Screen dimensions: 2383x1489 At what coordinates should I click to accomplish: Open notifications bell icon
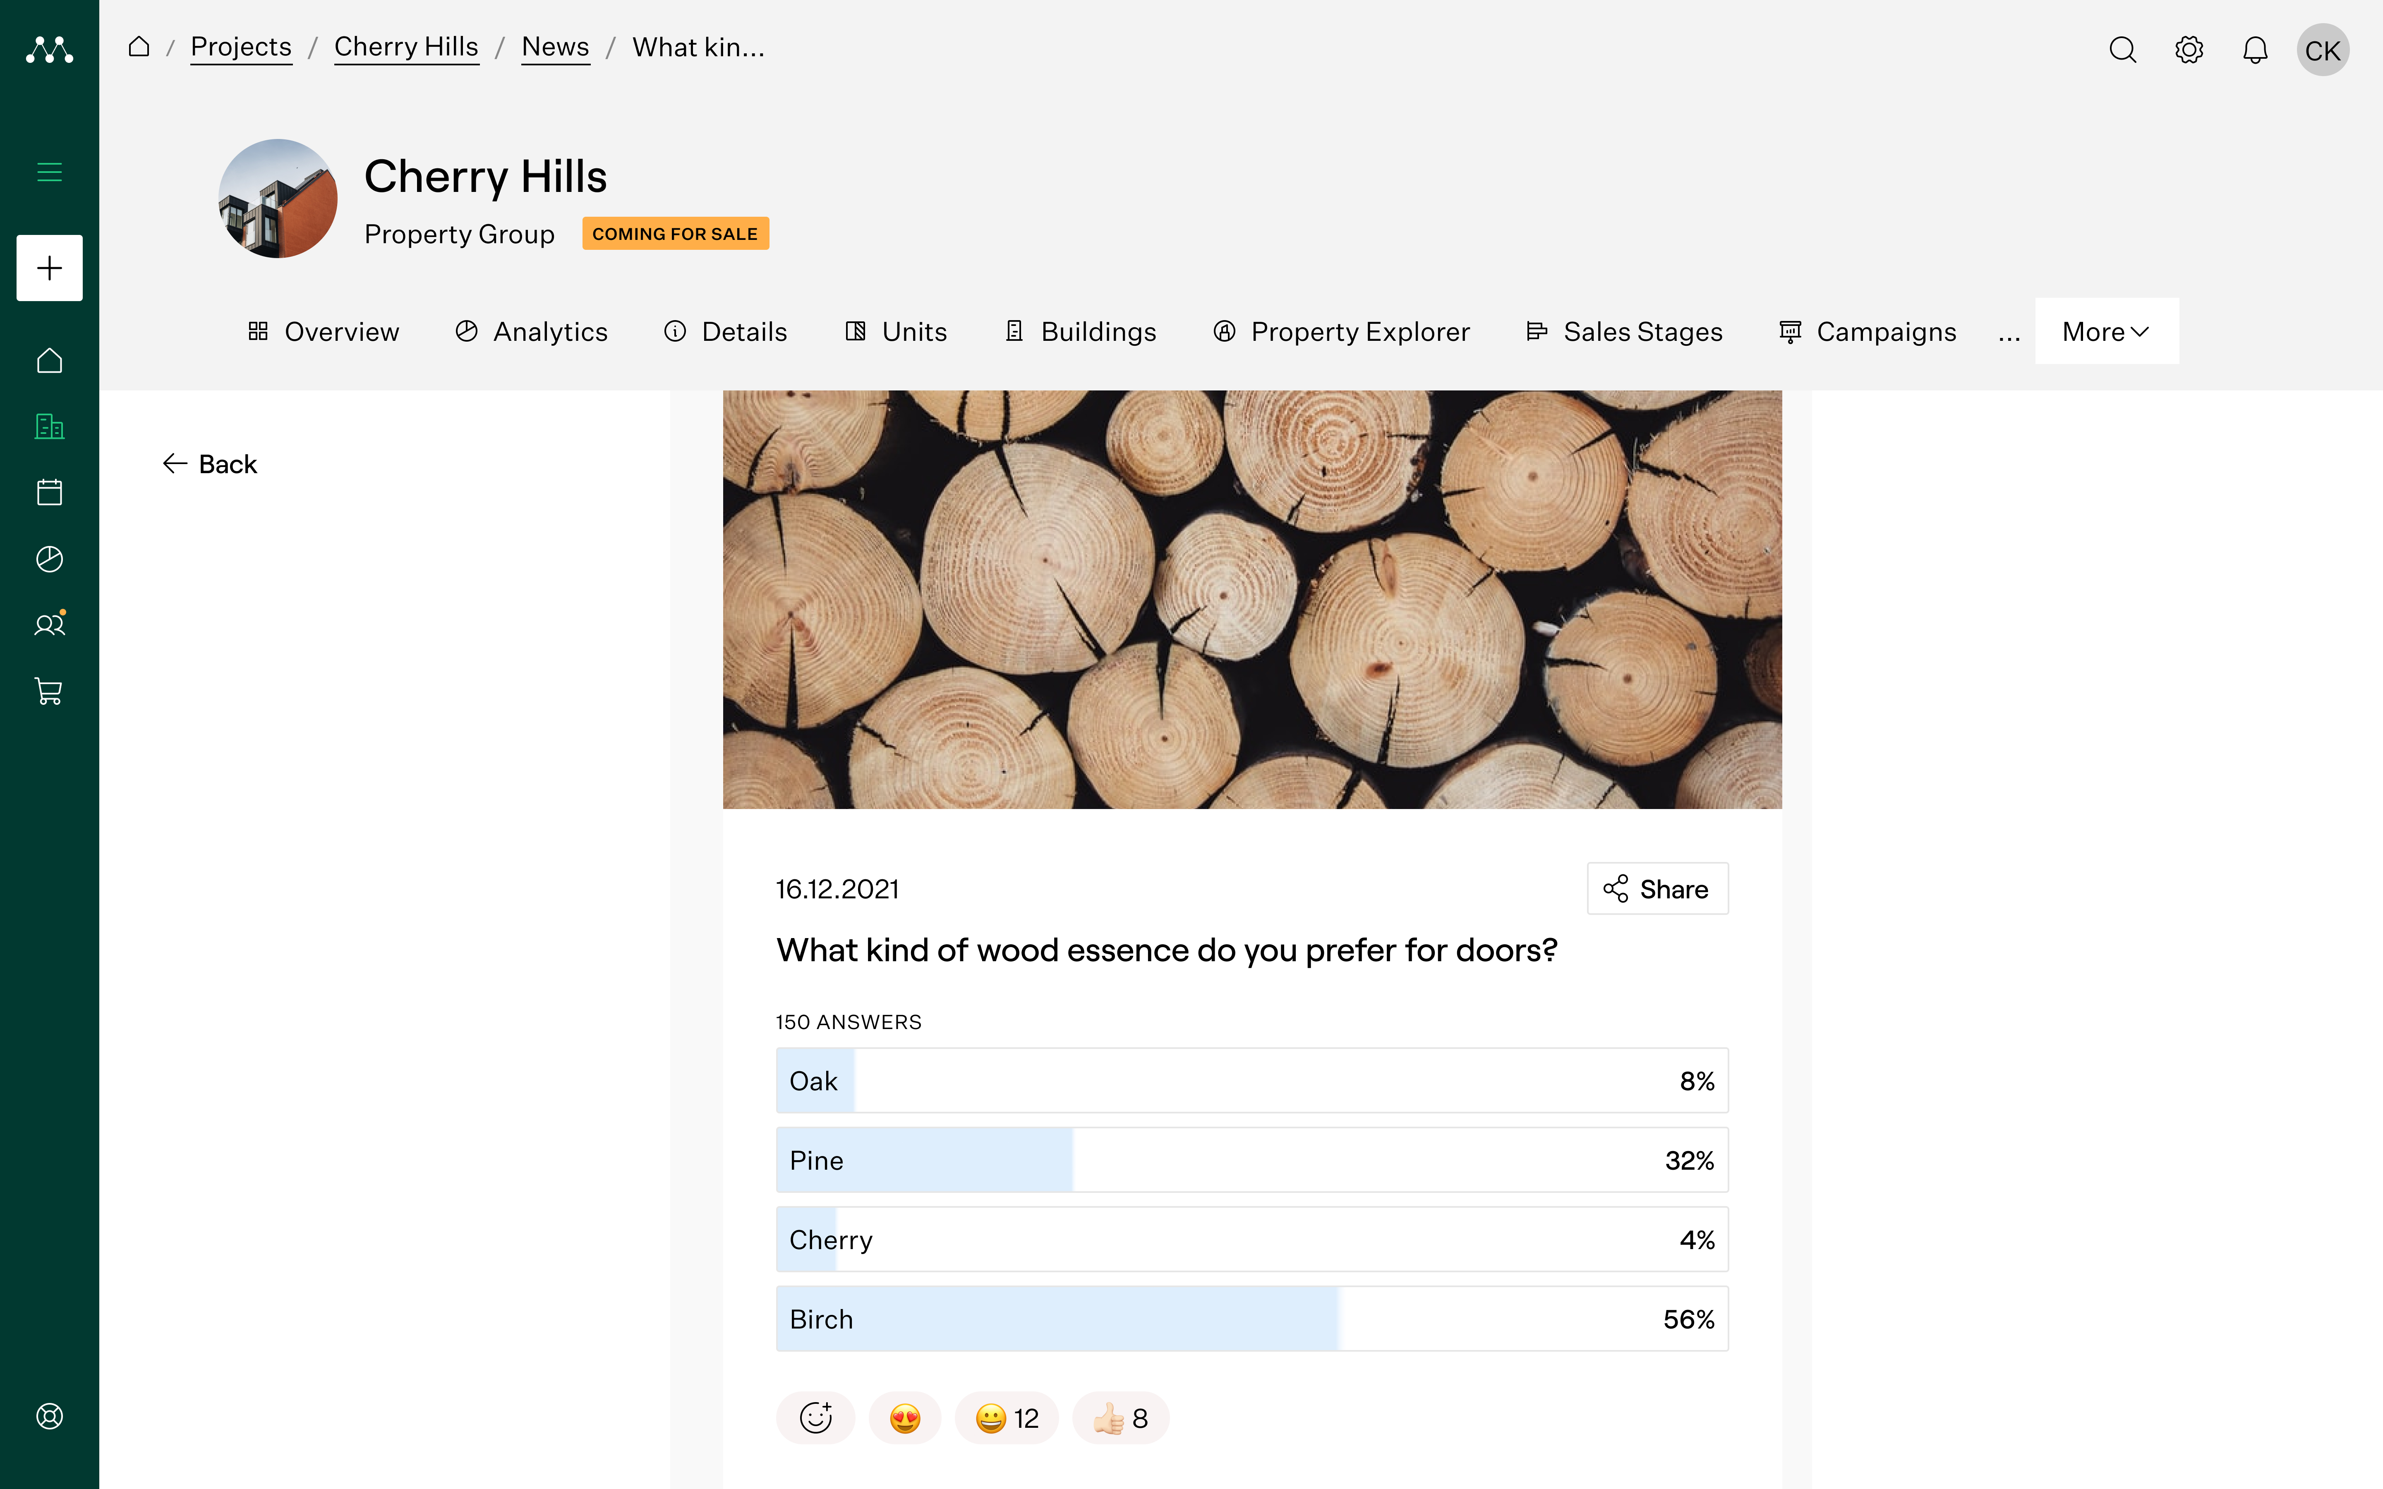click(2255, 49)
